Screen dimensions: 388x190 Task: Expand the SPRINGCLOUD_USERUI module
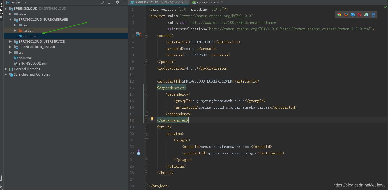pos(10,47)
